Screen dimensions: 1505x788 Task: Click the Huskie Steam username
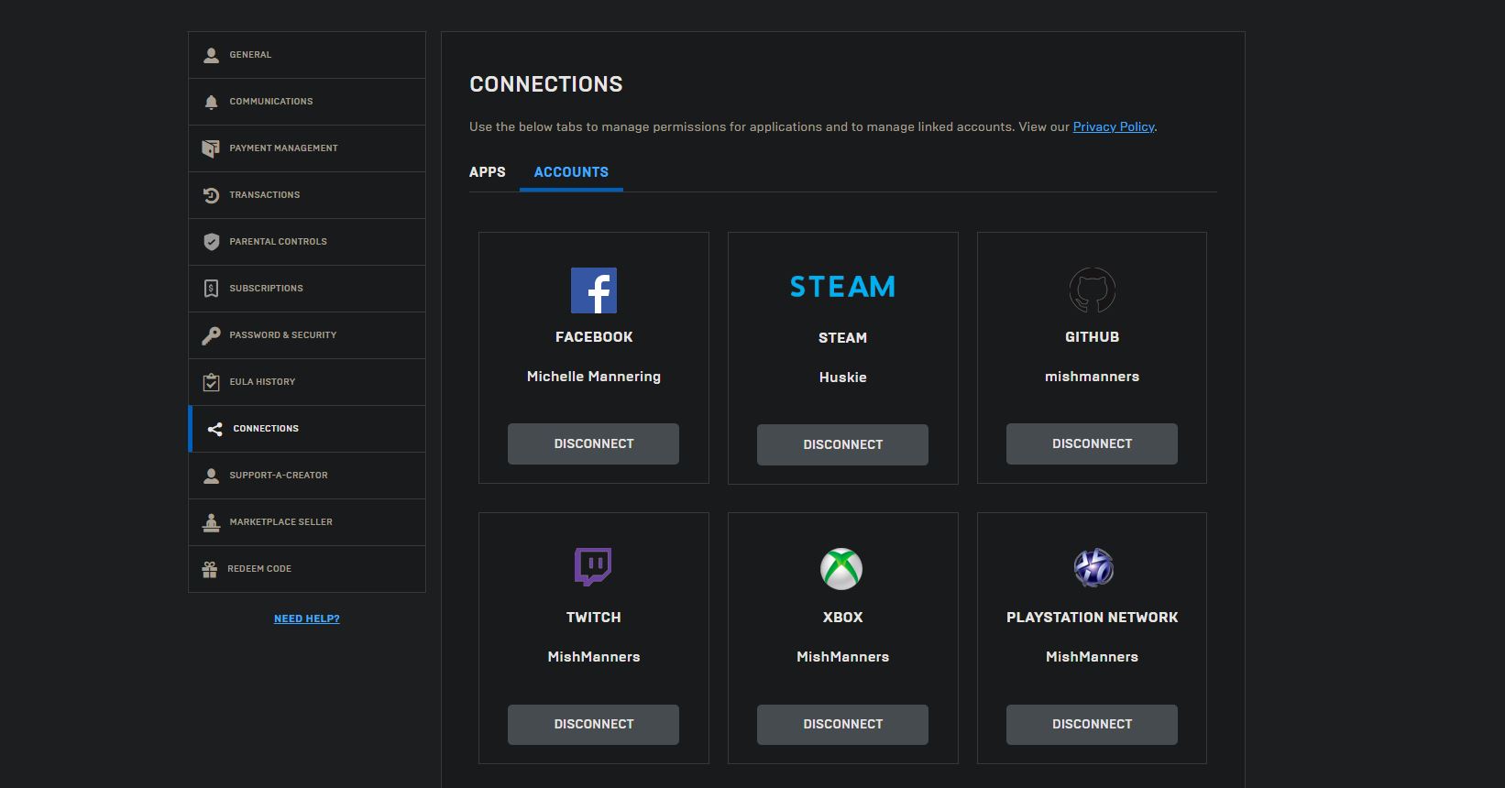click(843, 378)
